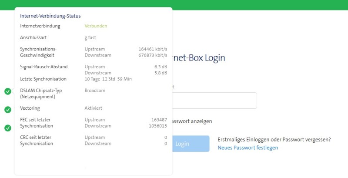Click the 10 Tage 12 Std 59 Min value
This screenshot has height=178, width=348.
point(108,79)
